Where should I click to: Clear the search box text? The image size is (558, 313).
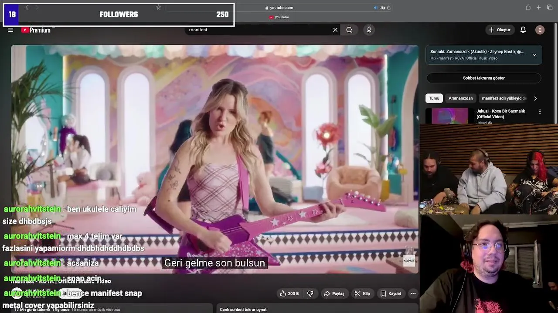pos(335,30)
